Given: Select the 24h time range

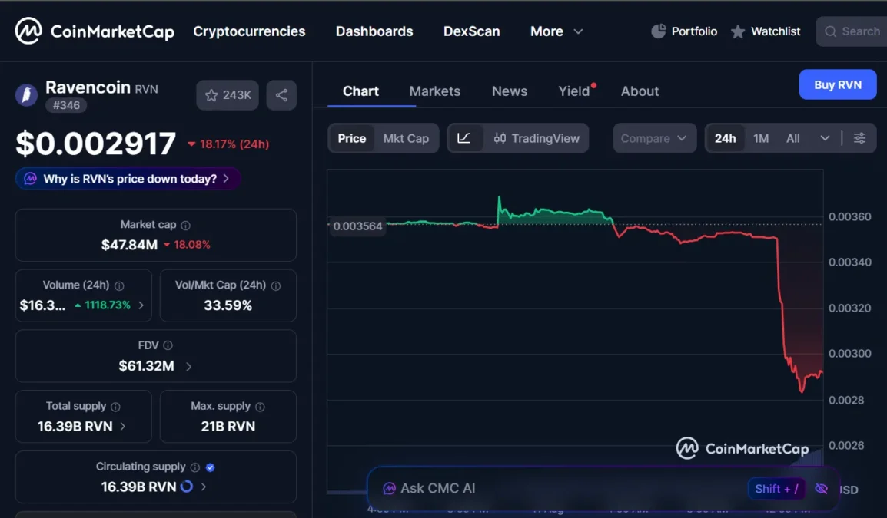Looking at the screenshot, I should pyautogui.click(x=726, y=138).
